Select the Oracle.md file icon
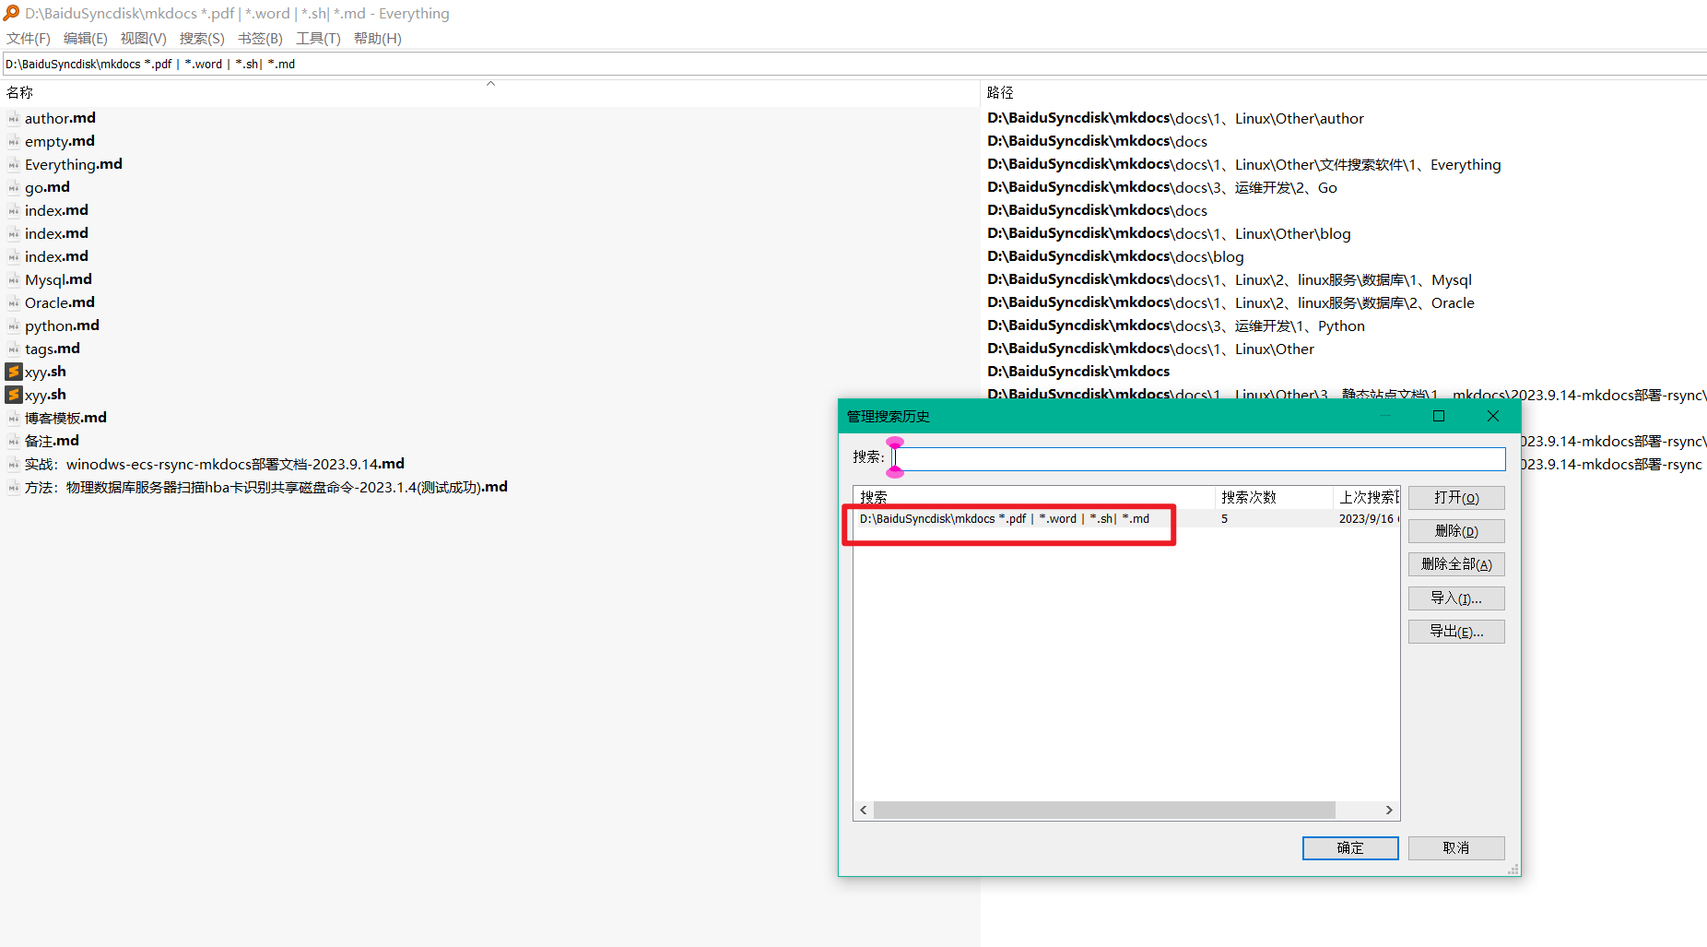 13,302
